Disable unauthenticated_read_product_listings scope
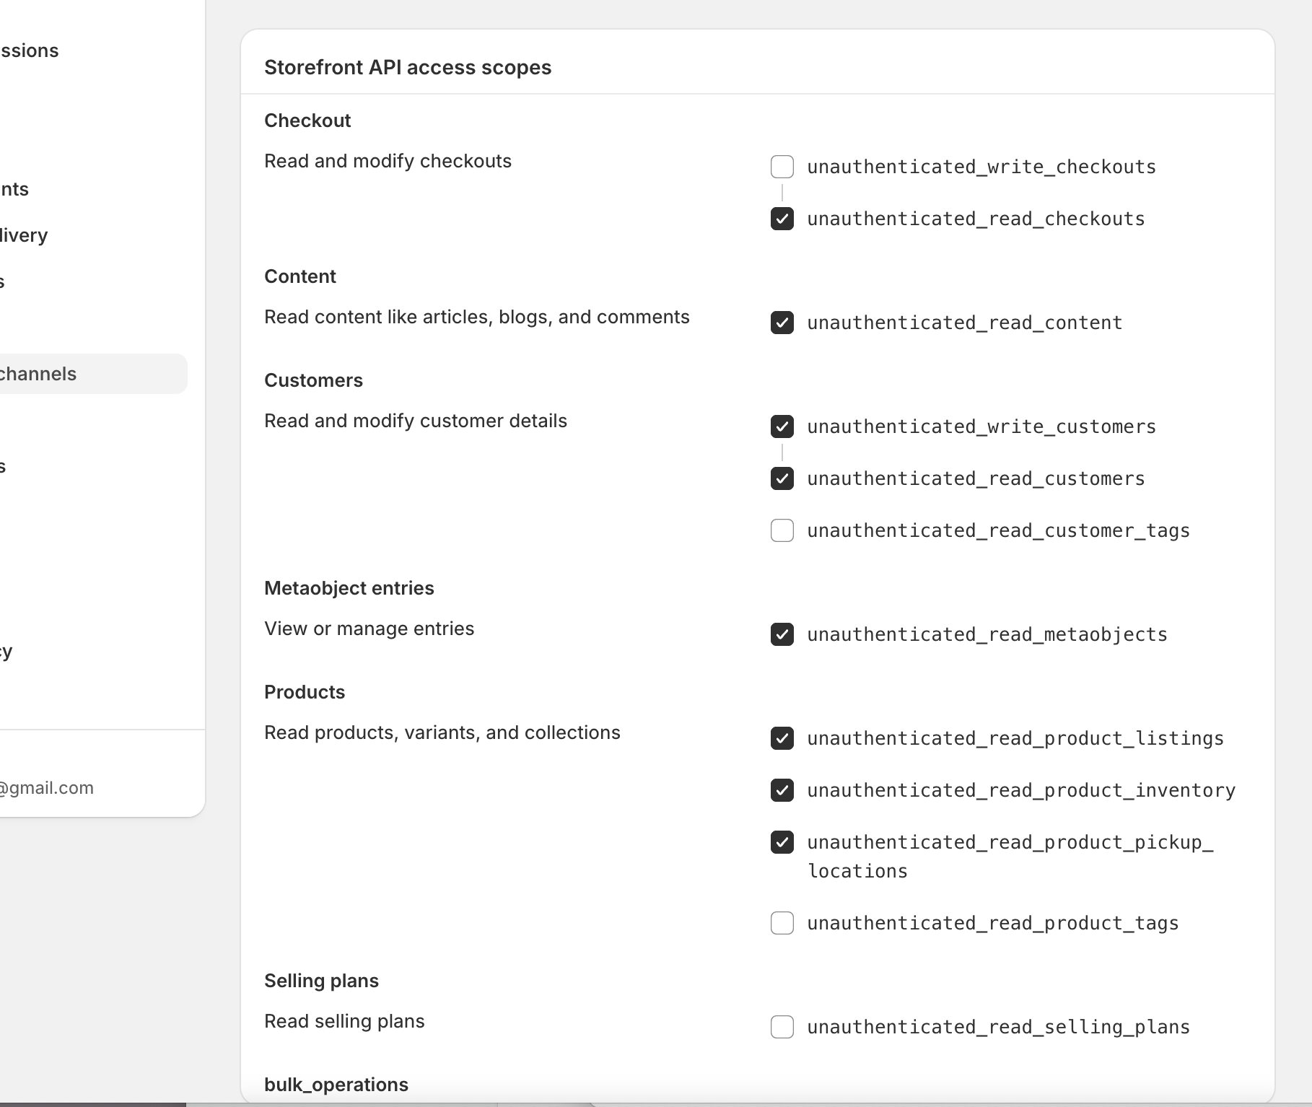The height and width of the screenshot is (1107, 1312). tap(782, 738)
